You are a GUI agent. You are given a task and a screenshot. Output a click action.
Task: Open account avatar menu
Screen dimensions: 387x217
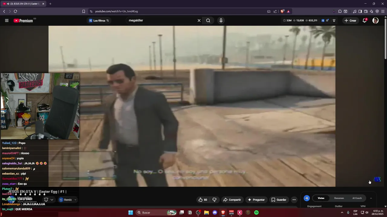(376, 20)
